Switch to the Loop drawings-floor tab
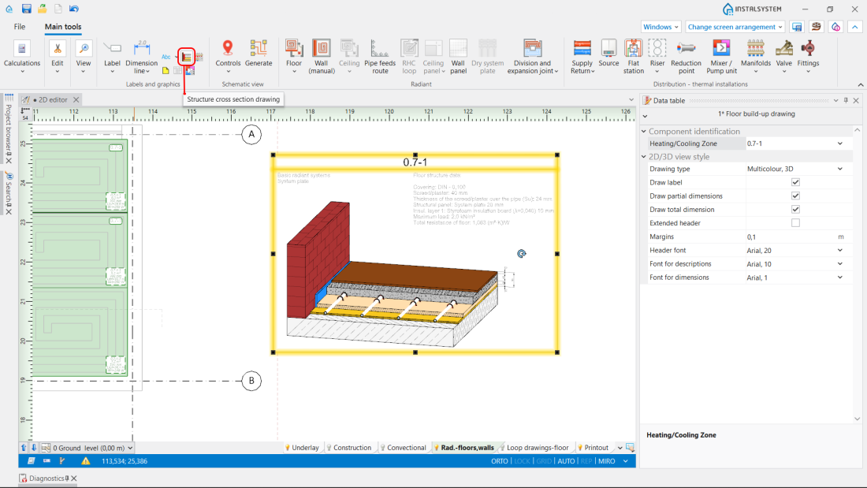The image size is (867, 488). (x=534, y=448)
